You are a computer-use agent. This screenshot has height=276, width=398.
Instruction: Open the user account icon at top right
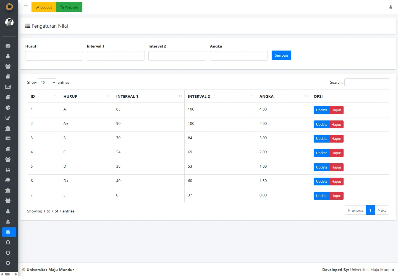pos(391,7)
